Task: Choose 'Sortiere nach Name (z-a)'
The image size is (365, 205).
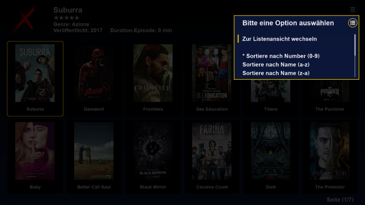Action: pos(276,73)
